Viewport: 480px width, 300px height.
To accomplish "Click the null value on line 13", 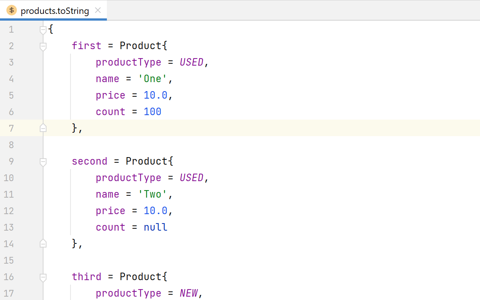I will point(155,227).
